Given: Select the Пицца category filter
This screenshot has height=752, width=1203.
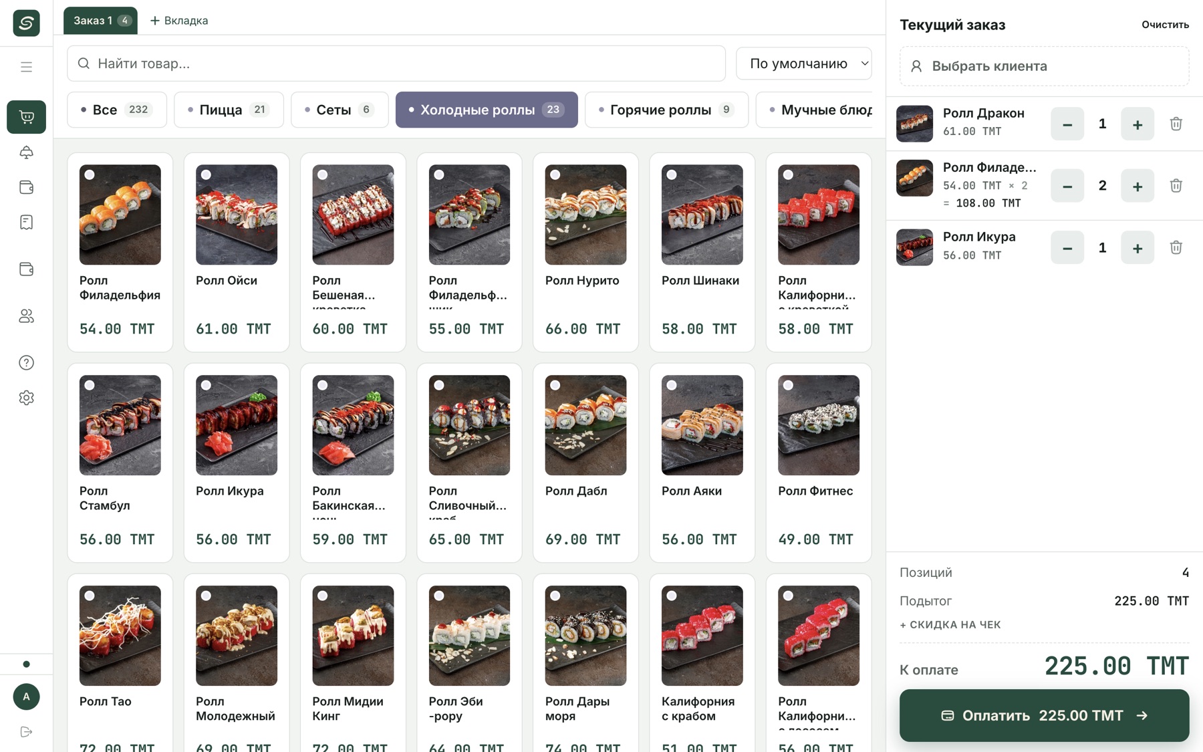Looking at the screenshot, I should 229,110.
